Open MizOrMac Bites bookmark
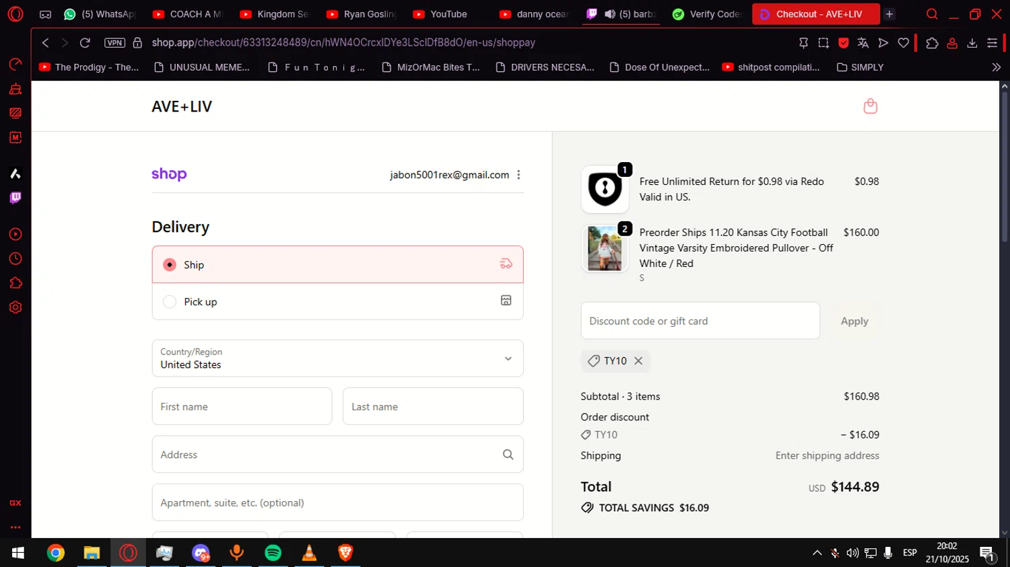 point(431,67)
